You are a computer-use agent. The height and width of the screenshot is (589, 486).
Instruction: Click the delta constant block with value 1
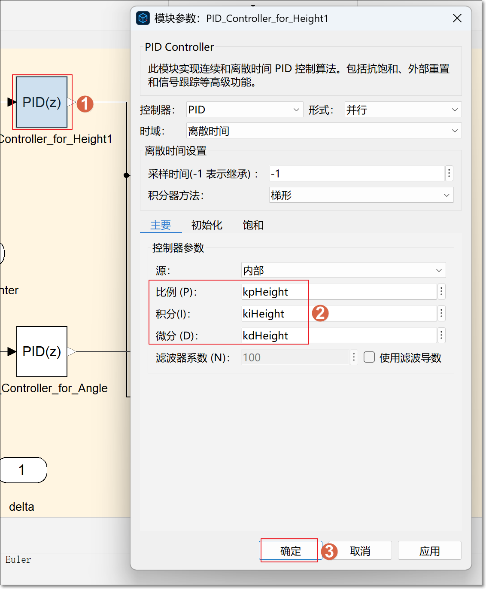point(23,470)
